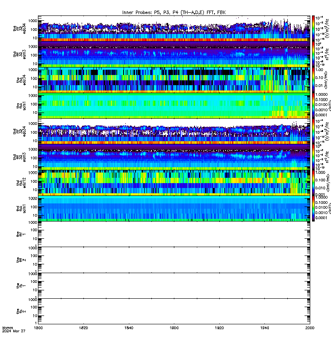Click the empty 'the fb 2' plot panel

coord(174,312)
